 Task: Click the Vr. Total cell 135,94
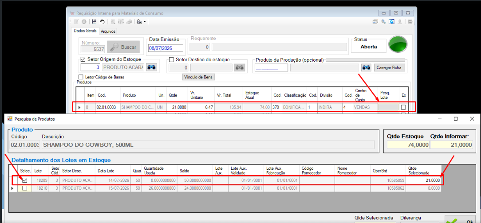pos(229,107)
